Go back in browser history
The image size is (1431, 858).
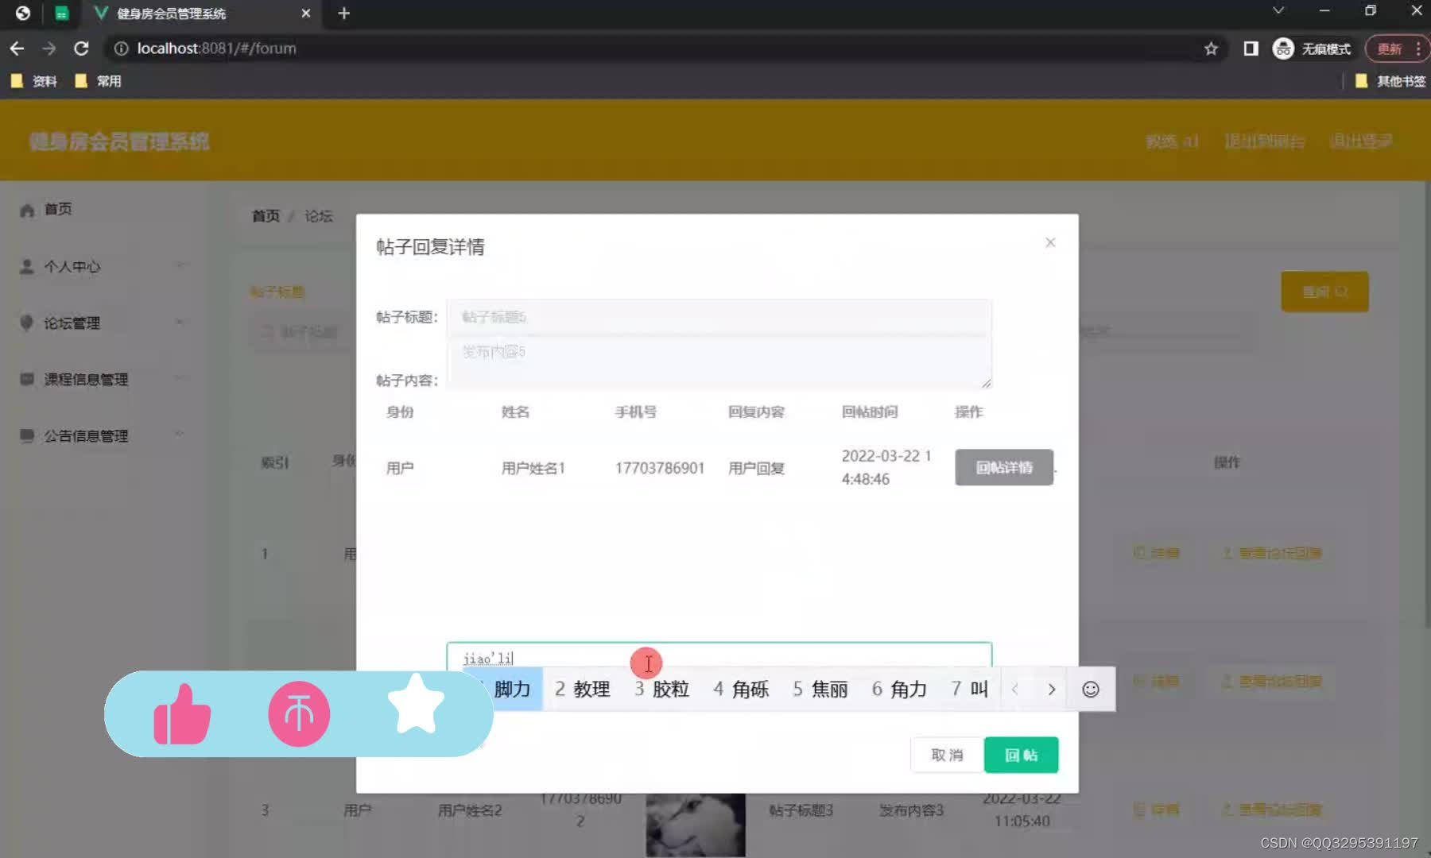pyautogui.click(x=17, y=48)
